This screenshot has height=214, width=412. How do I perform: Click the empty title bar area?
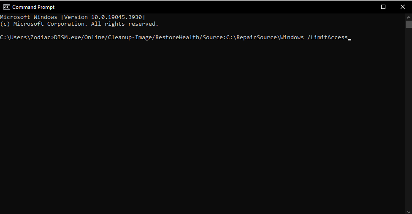211,7
